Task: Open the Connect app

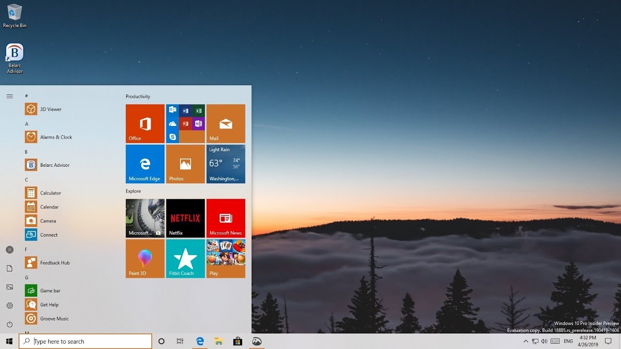Action: tap(70, 235)
